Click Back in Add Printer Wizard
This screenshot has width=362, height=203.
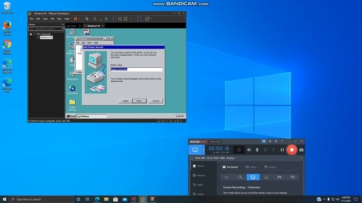pyautogui.click(x=126, y=101)
